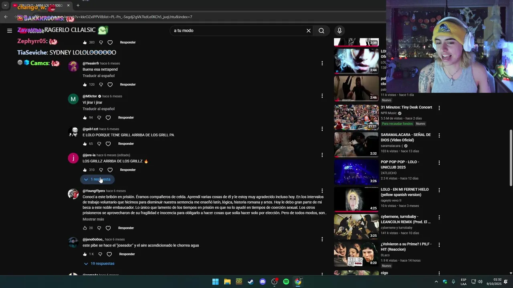Reply to @gab1zzt comment
Image resolution: width=513 pixels, height=288 pixels.
pos(126,144)
